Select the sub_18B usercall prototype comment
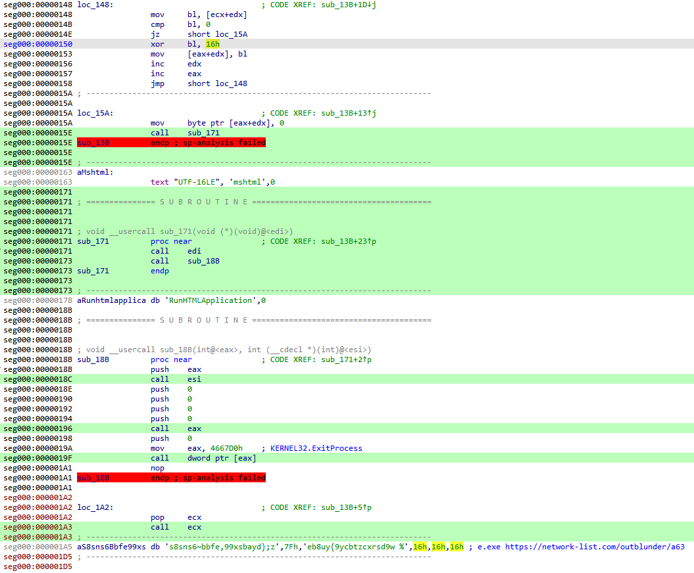Image resolution: width=694 pixels, height=573 pixels. point(224,350)
